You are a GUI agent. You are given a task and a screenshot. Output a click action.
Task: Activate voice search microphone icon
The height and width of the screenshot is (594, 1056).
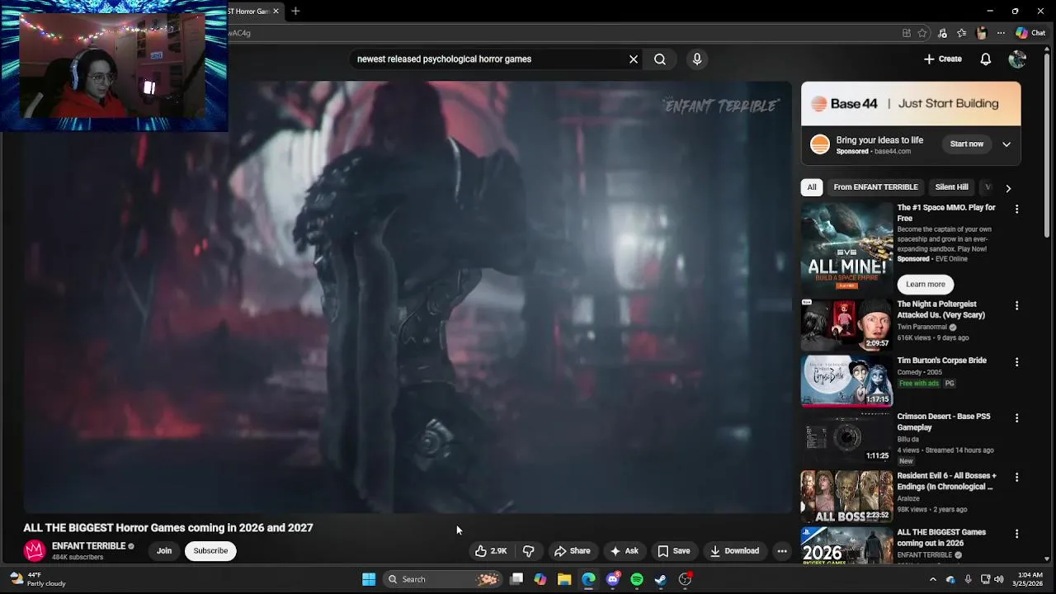pyautogui.click(x=697, y=59)
